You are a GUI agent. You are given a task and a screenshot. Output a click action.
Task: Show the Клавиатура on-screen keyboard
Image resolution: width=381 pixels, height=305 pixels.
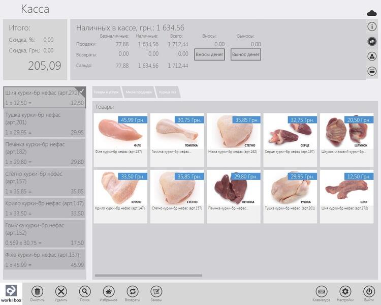321,291
